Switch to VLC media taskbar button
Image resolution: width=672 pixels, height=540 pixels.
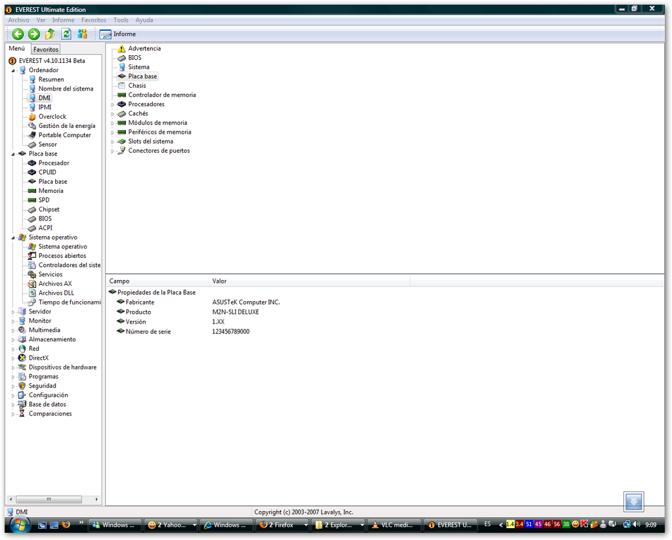394,525
